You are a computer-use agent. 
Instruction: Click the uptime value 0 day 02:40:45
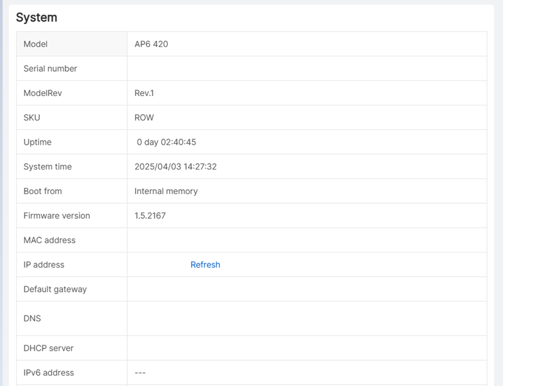[x=166, y=142]
